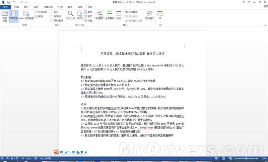Enable View Side by Side (并排查看)

click(x=131, y=12)
